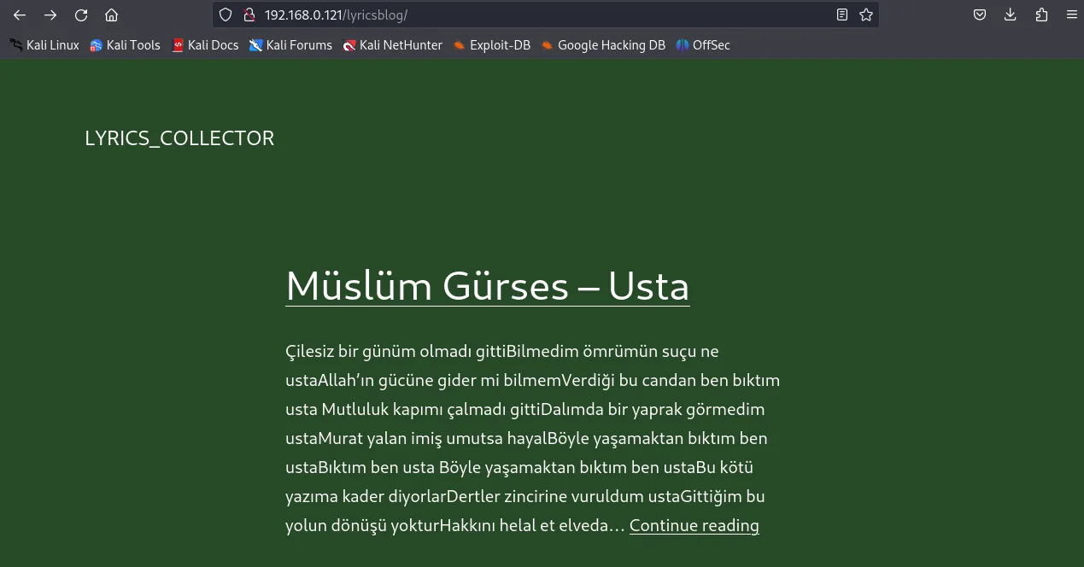Image resolution: width=1084 pixels, height=567 pixels.
Task: Toggle reader view for this page
Action: click(842, 15)
